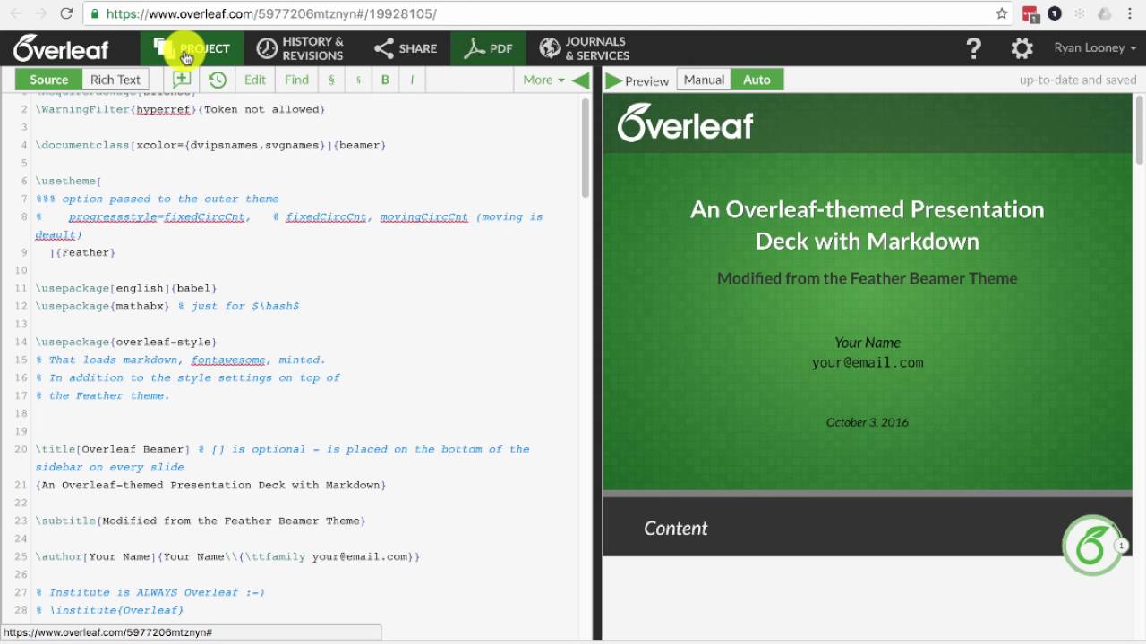This screenshot has width=1146, height=644.
Task: Click the \usepackage[english]{babel} line
Action: click(x=126, y=288)
